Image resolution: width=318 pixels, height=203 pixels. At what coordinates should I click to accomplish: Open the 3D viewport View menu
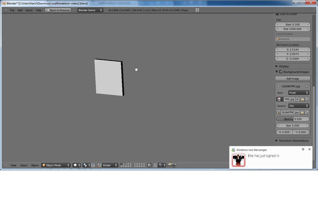13,165
